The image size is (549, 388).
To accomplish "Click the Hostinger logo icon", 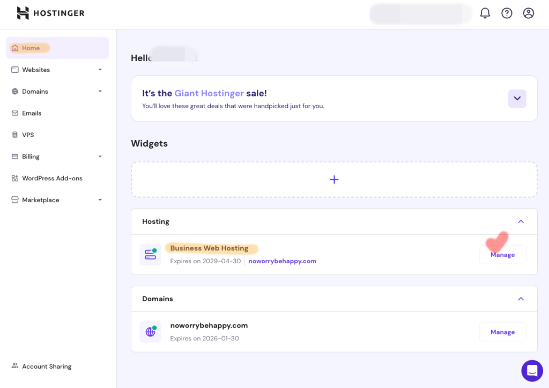I will [23, 13].
